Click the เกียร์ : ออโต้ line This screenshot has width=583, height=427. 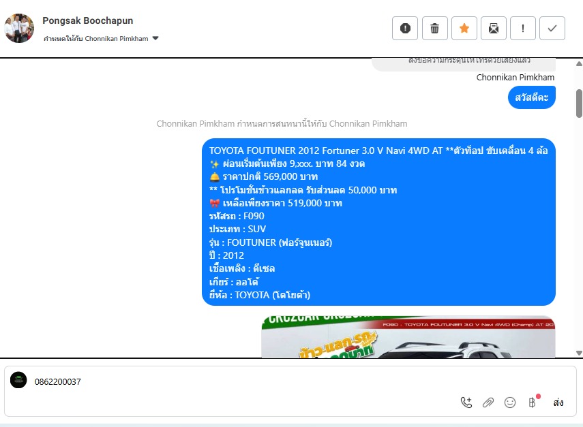pos(234,282)
